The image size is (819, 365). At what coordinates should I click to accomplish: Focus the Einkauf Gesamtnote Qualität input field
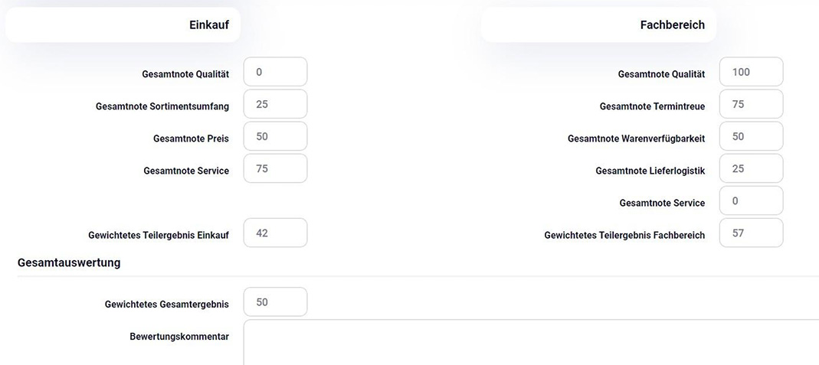[275, 72]
